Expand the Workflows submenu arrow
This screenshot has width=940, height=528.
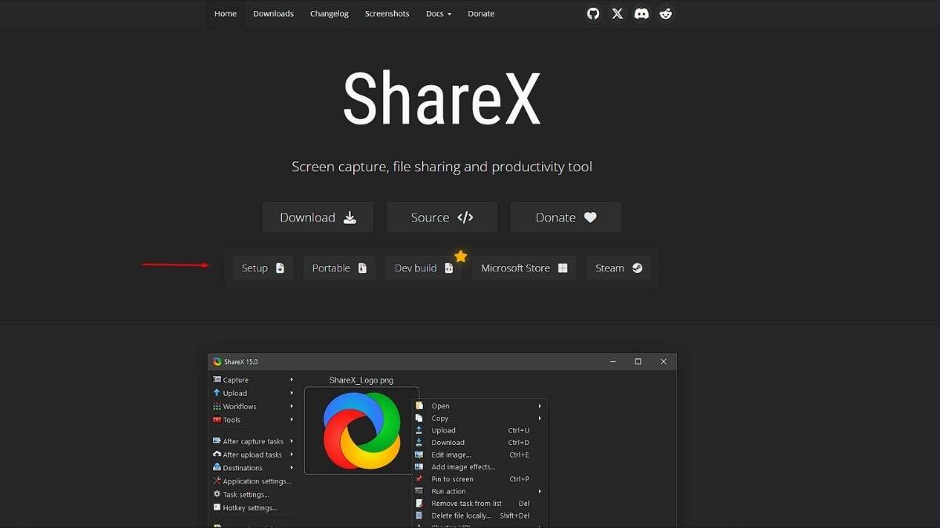(x=291, y=407)
